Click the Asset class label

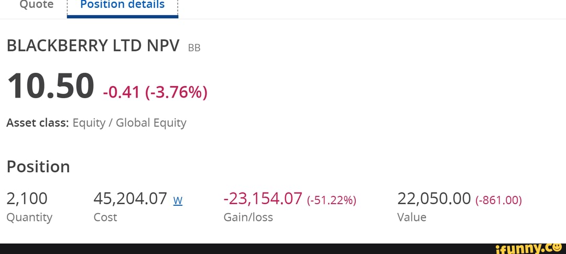click(38, 123)
